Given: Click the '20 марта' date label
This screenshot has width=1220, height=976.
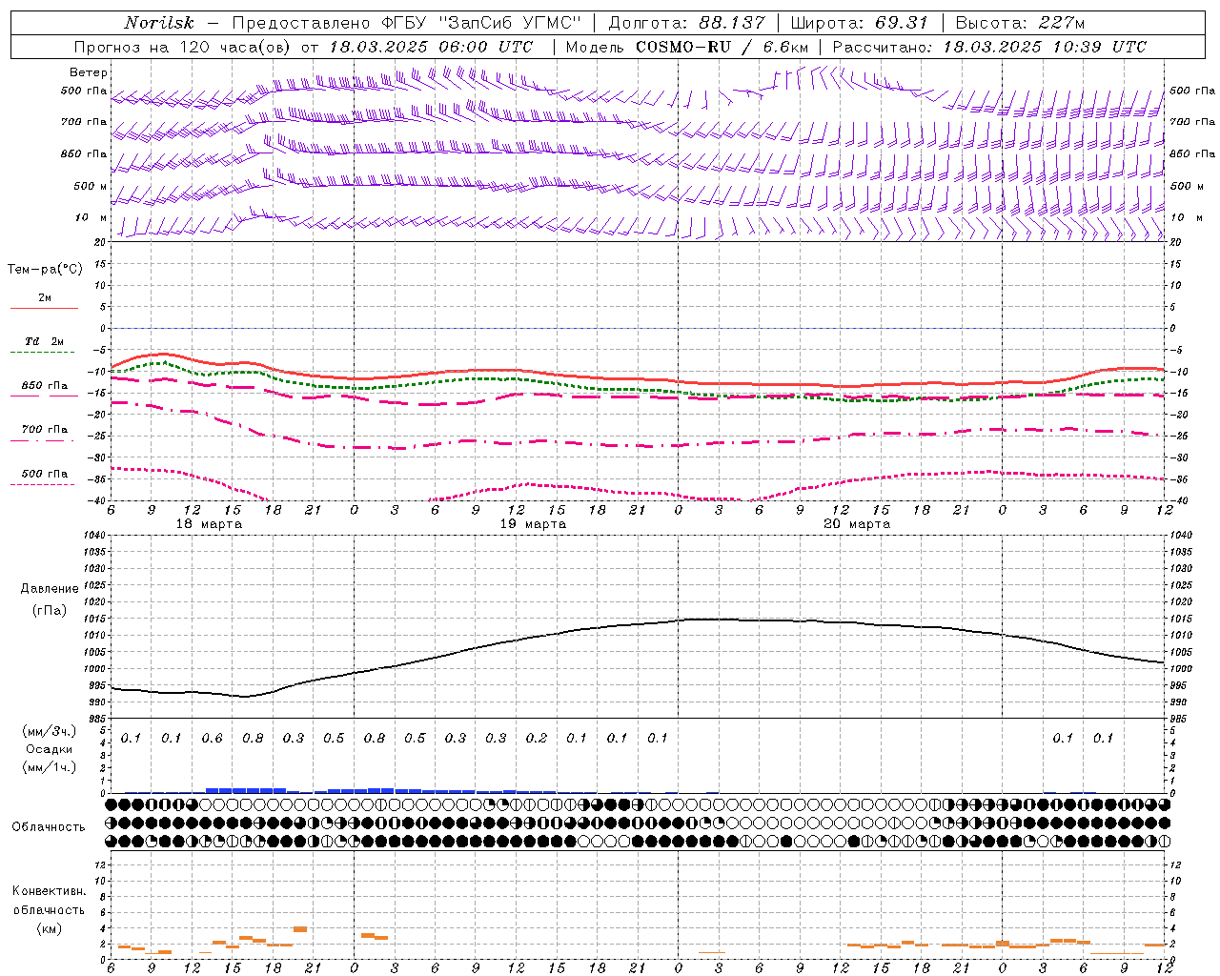Looking at the screenshot, I should (857, 524).
